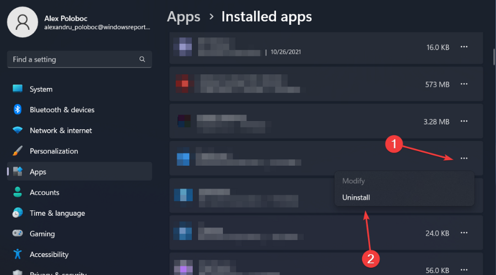Click the Accounts person icon
496x275 pixels.
click(x=18, y=191)
